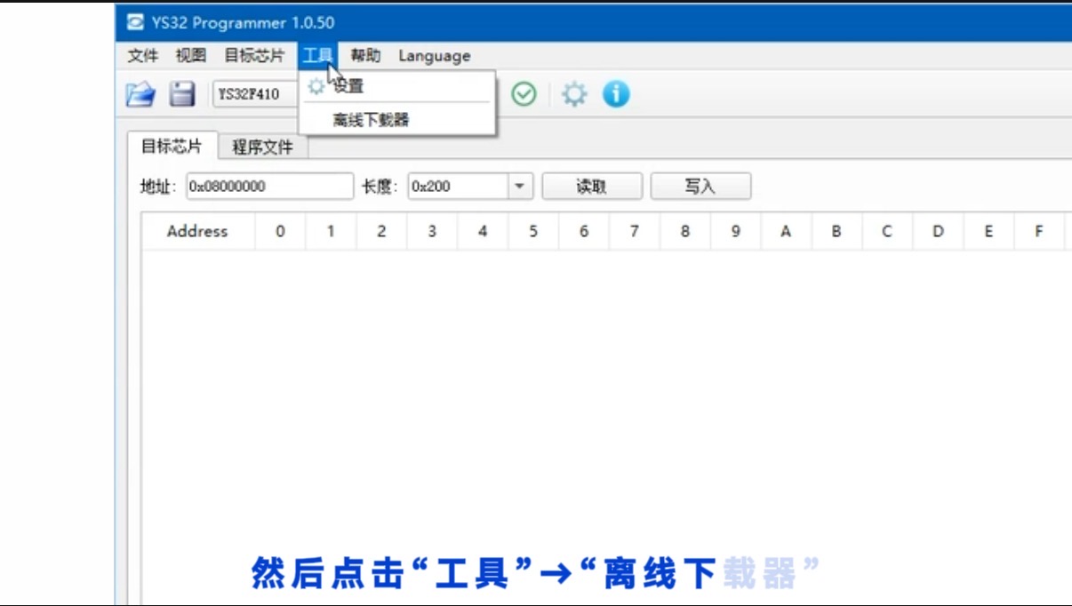This screenshot has width=1072, height=606.
Task: Switch to the 目标芯片 tab
Action: [172, 146]
